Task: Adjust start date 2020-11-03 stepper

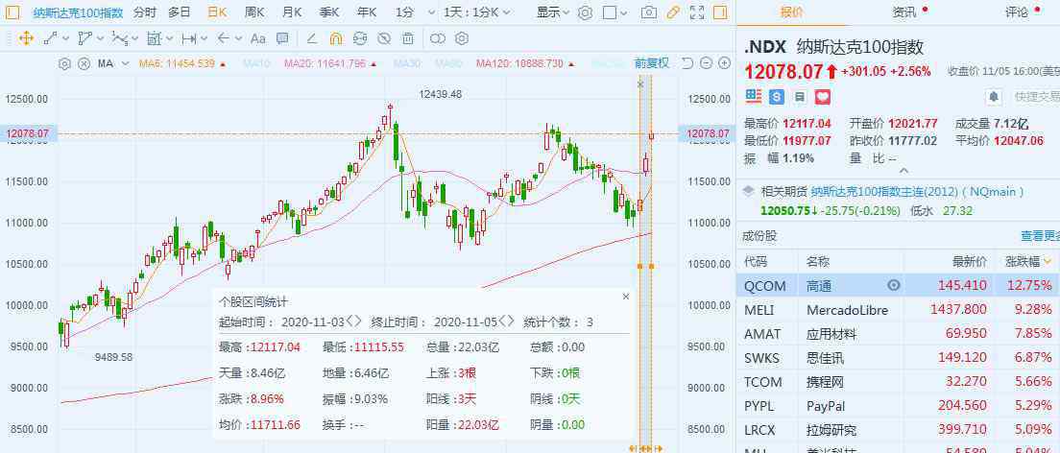Action: tap(354, 322)
